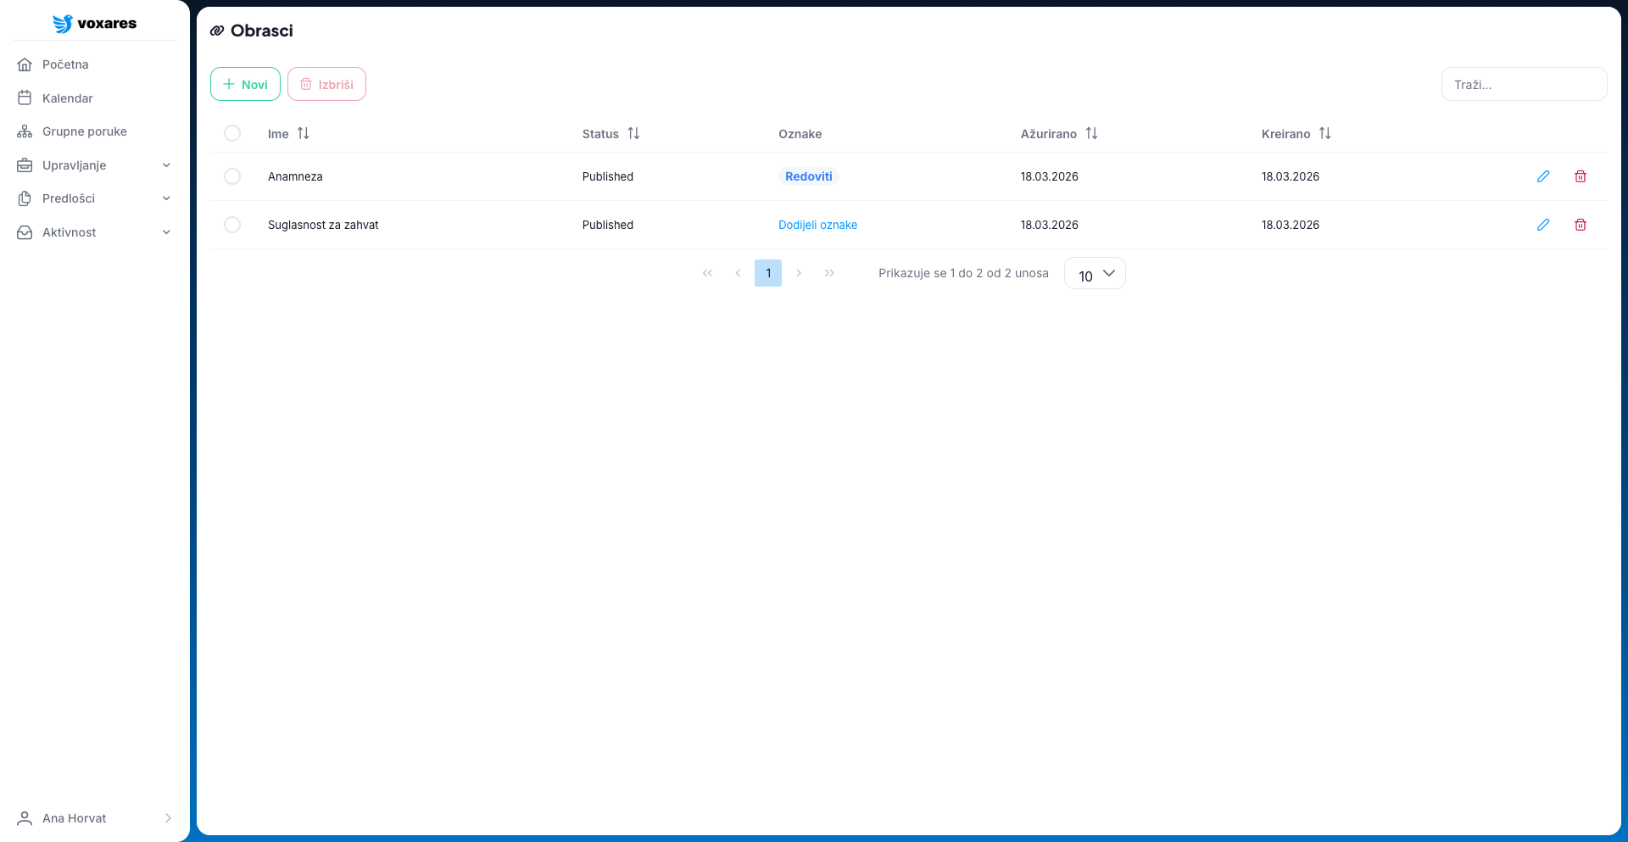1628x842 pixels.
Task: Click the delete trash icon for Anamneza
Action: click(1581, 176)
